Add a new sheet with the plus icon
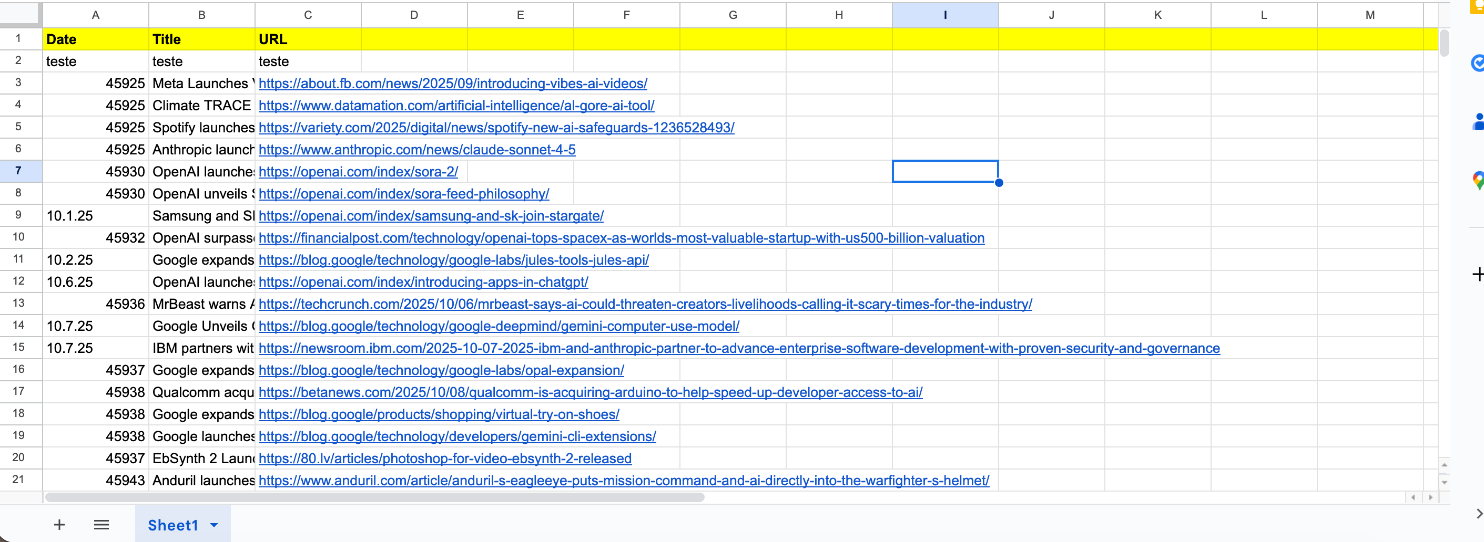This screenshot has height=542, width=1484. pyautogui.click(x=59, y=524)
